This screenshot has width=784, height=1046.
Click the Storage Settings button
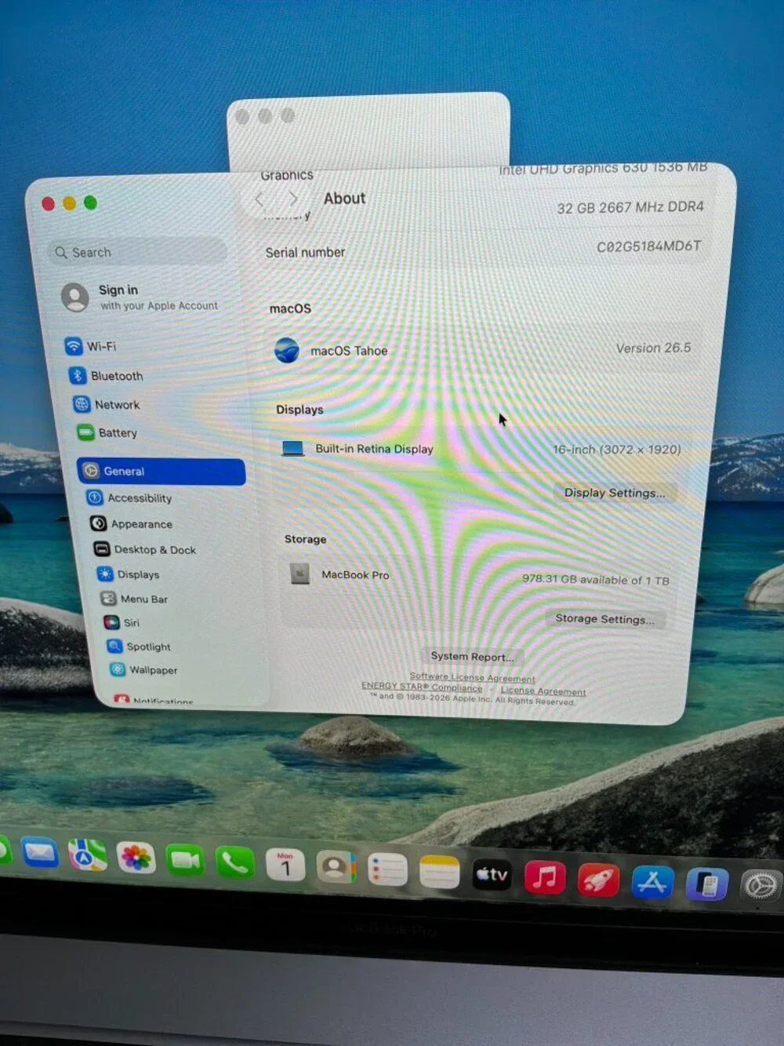(604, 619)
